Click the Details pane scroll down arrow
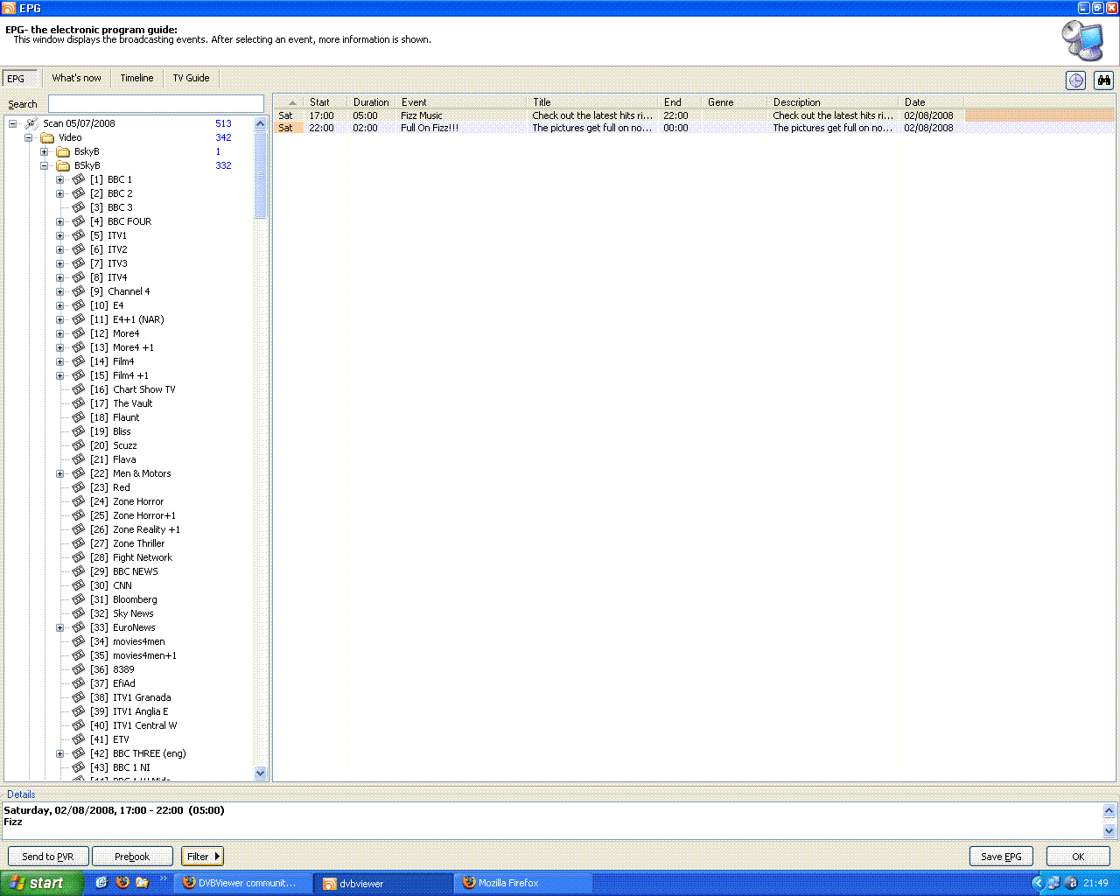Viewport: 1120px width, 896px height. [x=1109, y=831]
